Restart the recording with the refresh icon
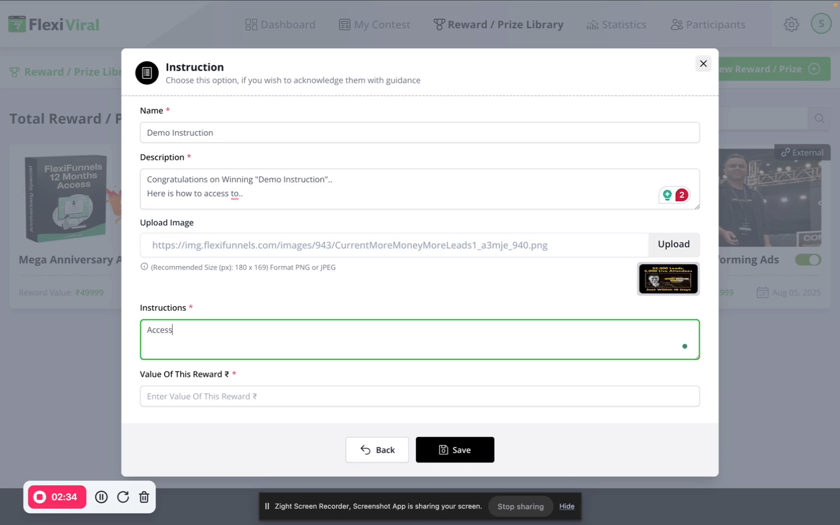Image resolution: width=840 pixels, height=525 pixels. click(x=123, y=497)
